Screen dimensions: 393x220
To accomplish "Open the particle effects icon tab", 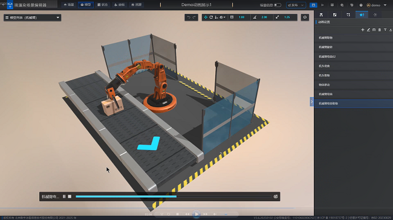I will click(375, 14).
